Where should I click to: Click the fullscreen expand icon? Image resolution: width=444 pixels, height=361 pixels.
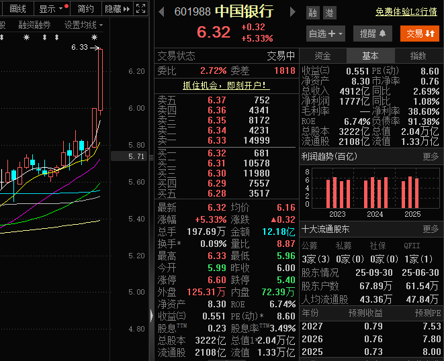pyautogui.click(x=140, y=9)
